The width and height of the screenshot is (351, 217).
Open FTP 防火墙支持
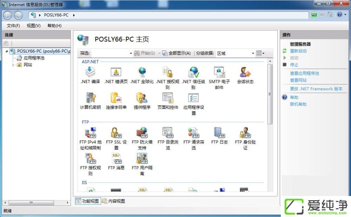pos(142,138)
